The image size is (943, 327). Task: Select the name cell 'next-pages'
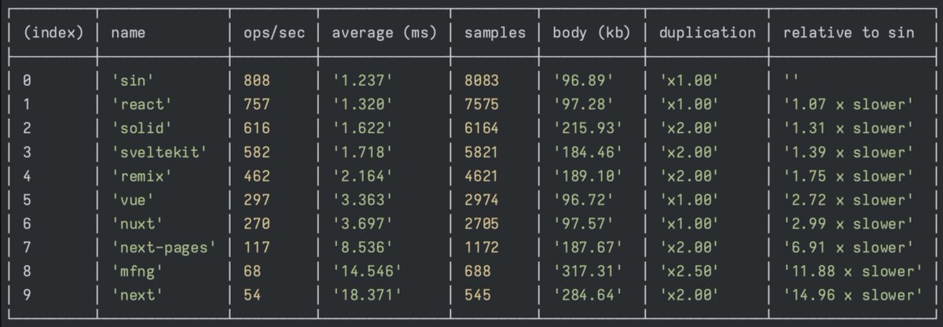click(163, 247)
